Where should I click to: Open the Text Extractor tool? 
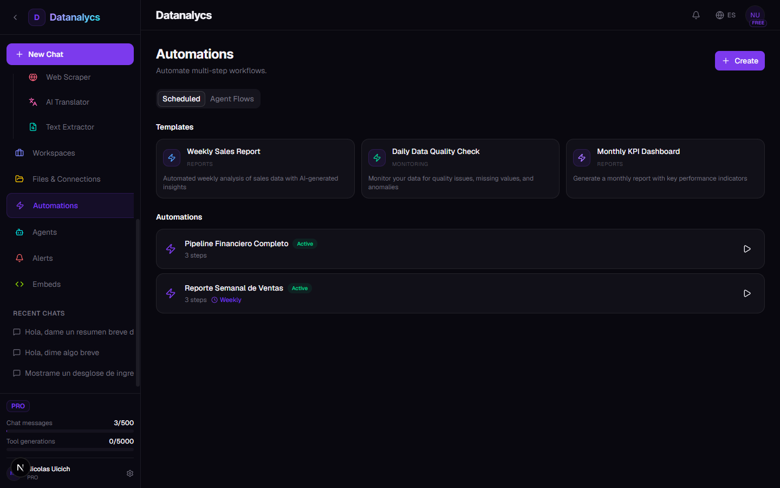coord(70,127)
